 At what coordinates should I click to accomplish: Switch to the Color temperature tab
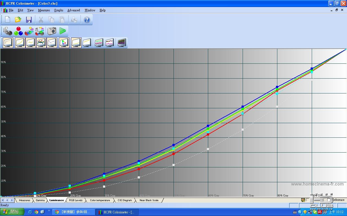point(100,200)
